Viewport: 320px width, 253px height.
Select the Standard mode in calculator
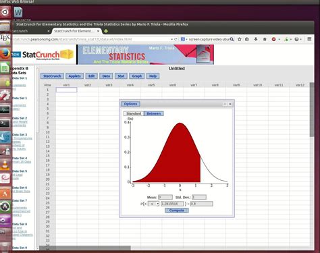coord(134,113)
